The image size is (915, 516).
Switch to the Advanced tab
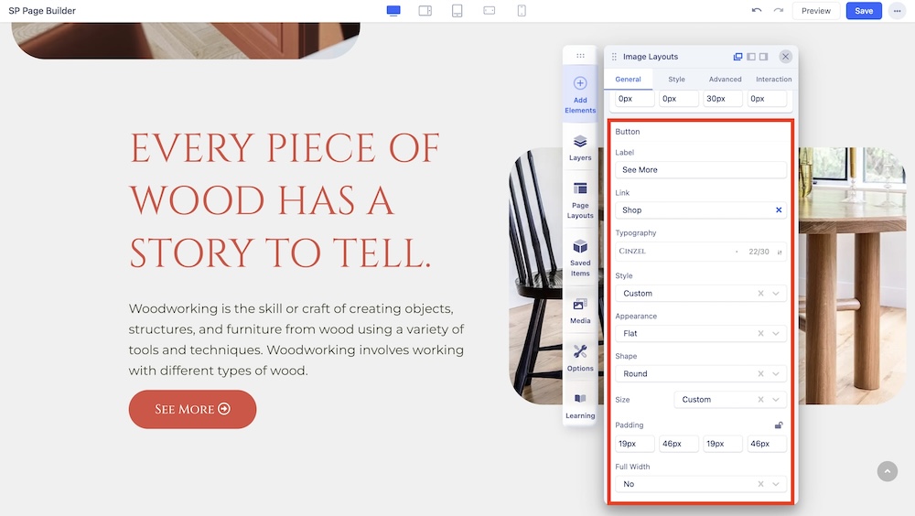pos(725,80)
